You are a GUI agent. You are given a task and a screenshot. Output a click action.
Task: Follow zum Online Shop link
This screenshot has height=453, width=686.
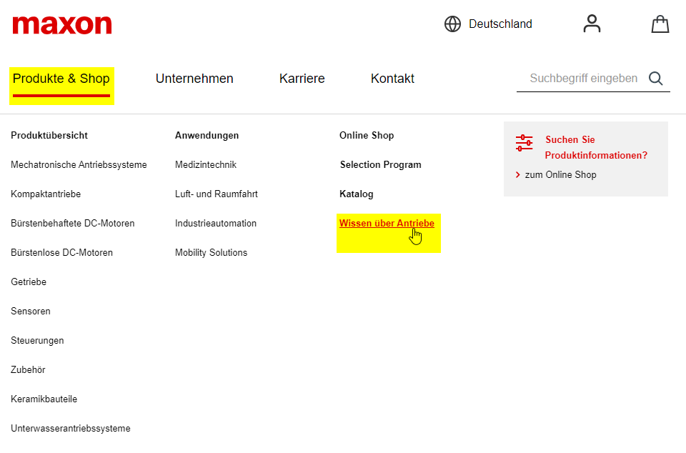point(560,175)
